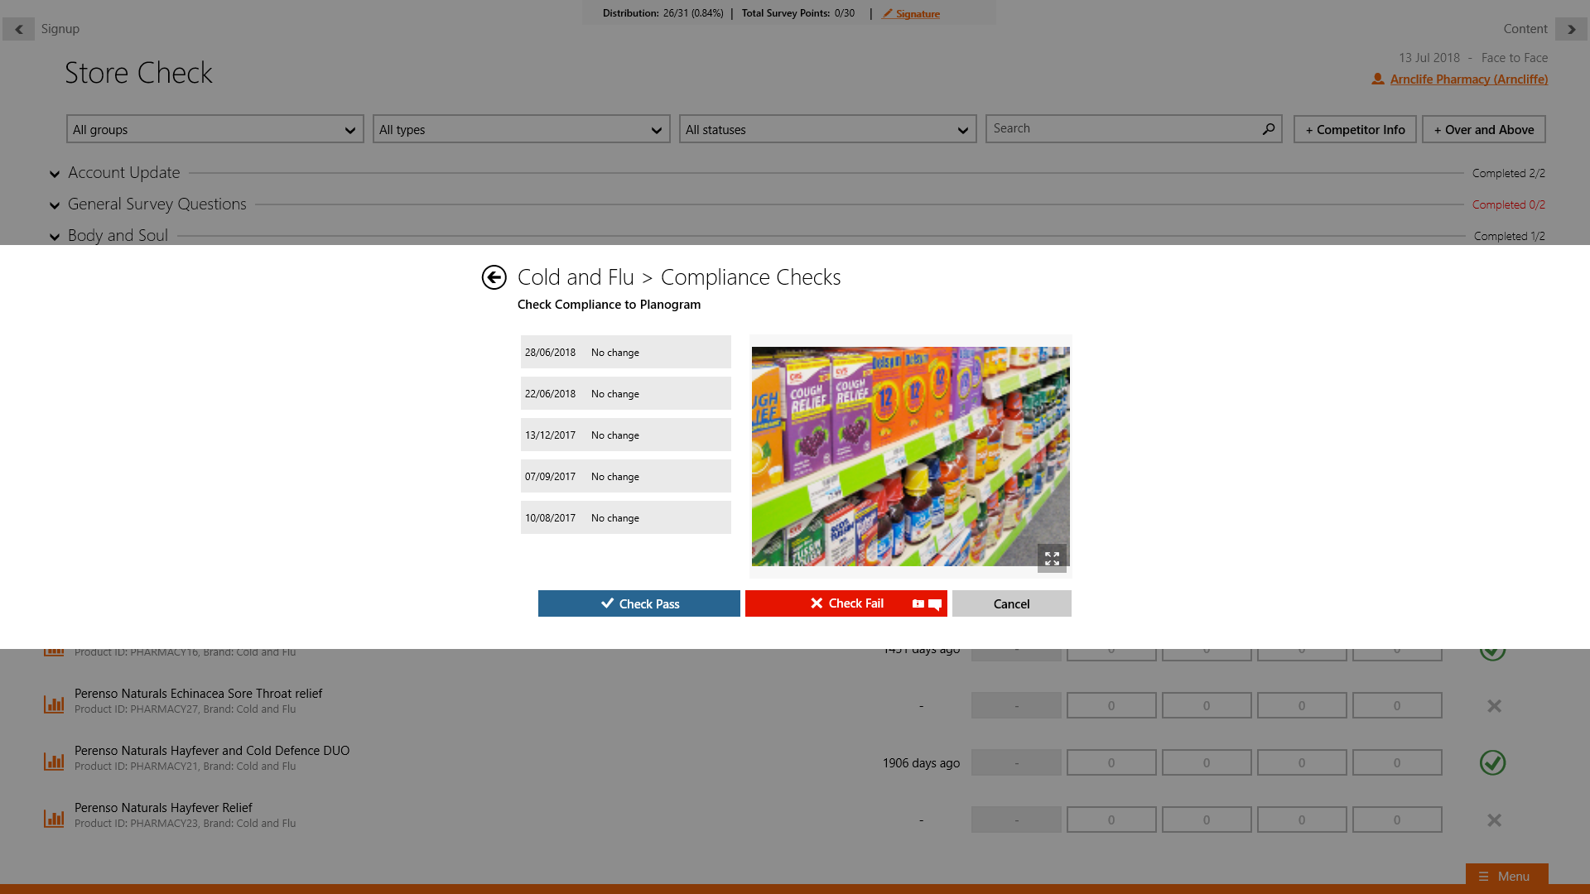Expand the planogram image to fullscreen
This screenshot has height=894, width=1590.
(x=1052, y=558)
